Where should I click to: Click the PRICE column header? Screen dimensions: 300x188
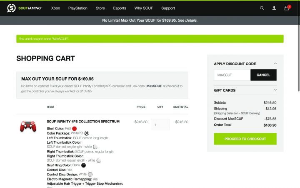[x=141, y=107]
